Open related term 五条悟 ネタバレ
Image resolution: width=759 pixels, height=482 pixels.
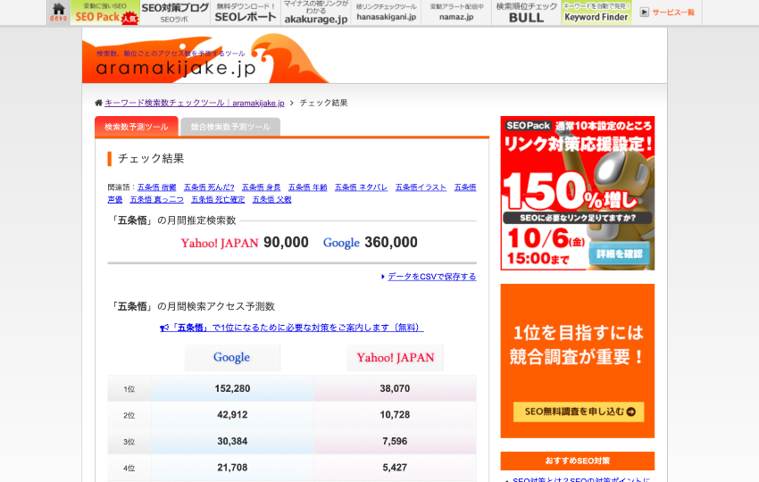(361, 187)
